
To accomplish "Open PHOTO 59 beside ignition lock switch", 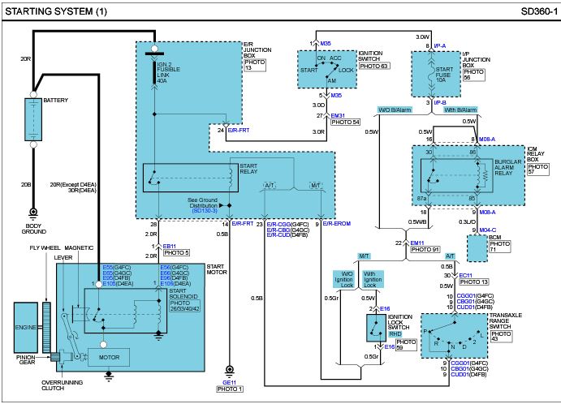I will 406,345.
